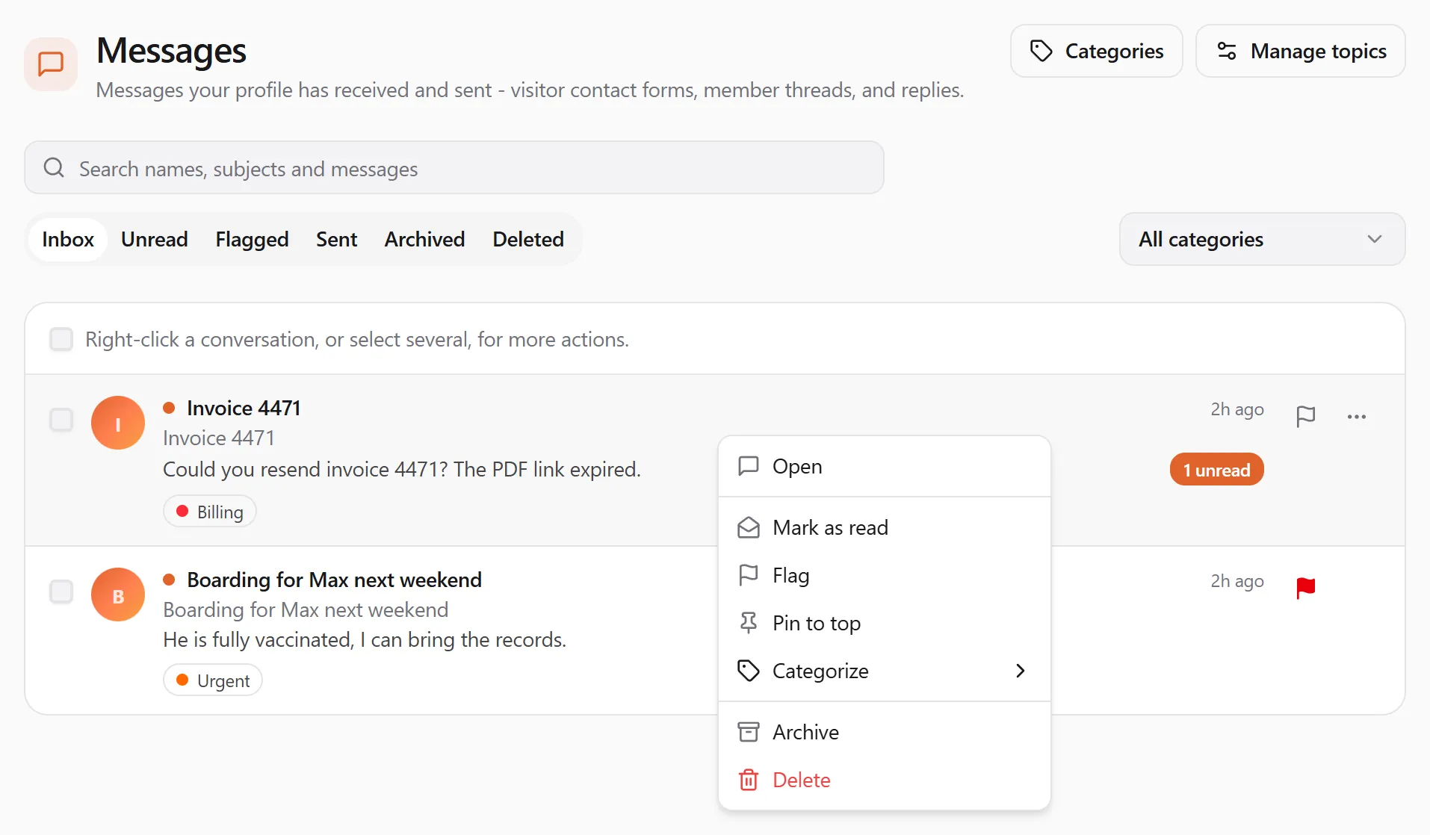
Task: Click the tag icon in Categories button
Action: point(1041,51)
